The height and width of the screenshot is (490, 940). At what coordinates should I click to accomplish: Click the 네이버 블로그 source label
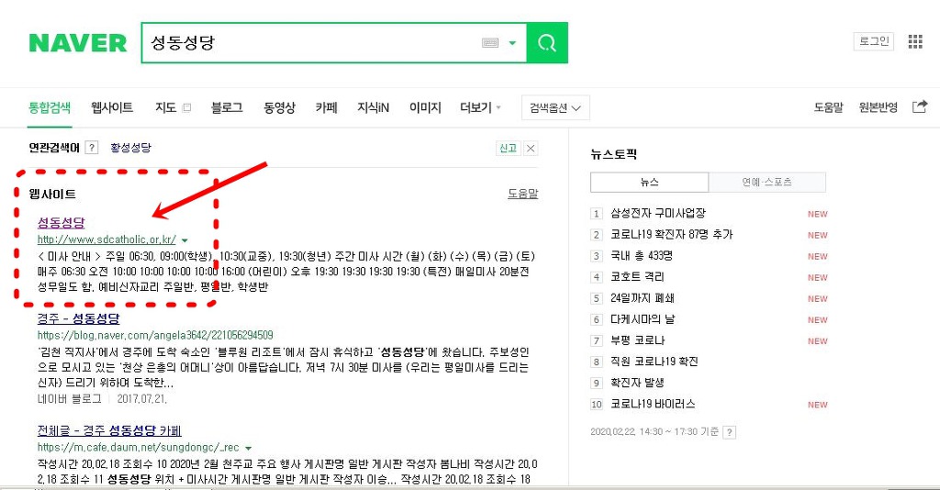click(70, 399)
